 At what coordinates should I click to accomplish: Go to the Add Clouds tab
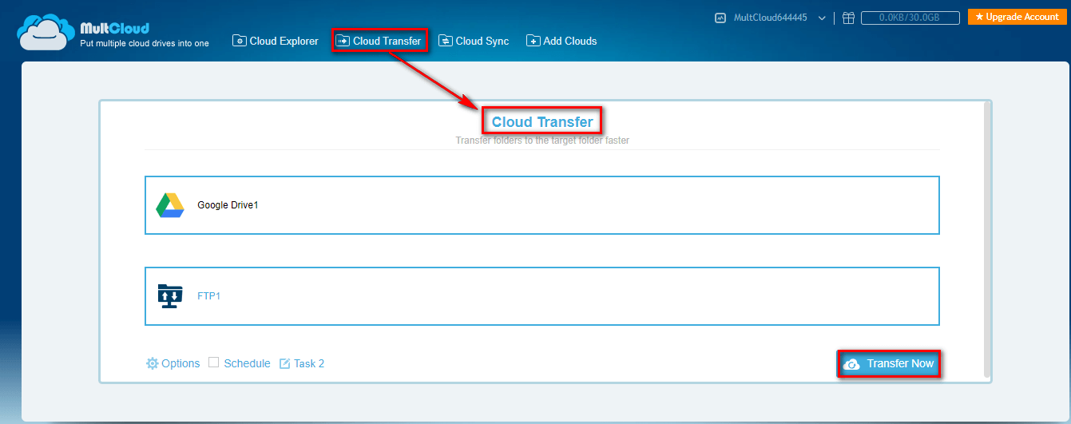pyautogui.click(x=561, y=41)
